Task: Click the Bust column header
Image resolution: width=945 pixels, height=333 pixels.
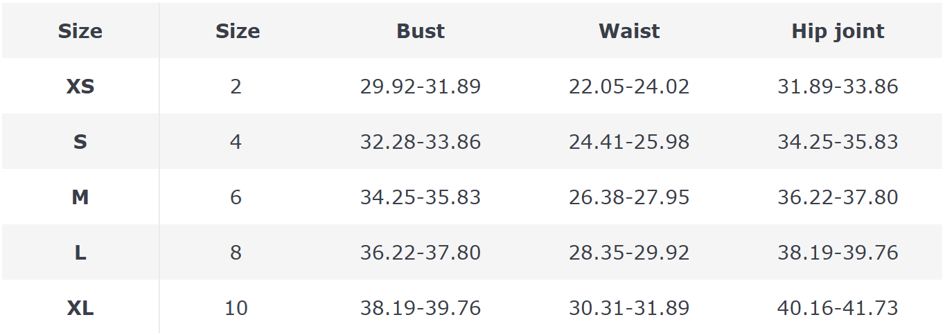Action: 421,31
